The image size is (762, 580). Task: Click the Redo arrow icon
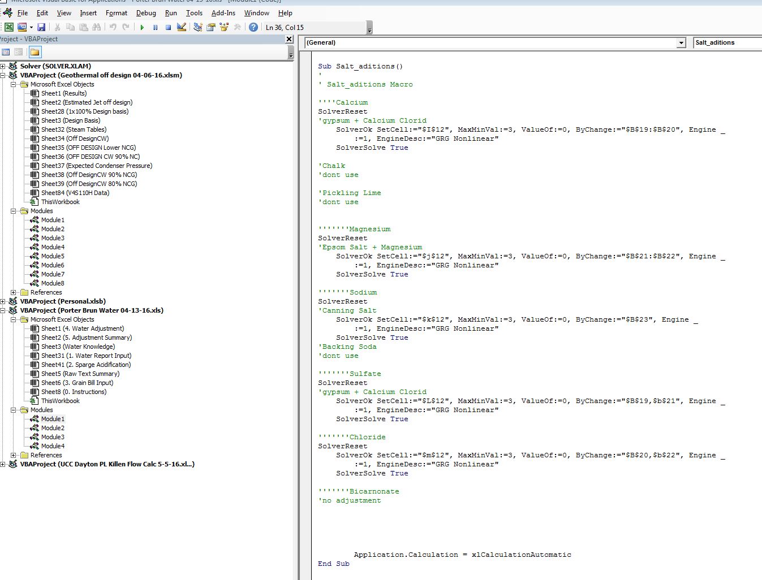[126, 27]
